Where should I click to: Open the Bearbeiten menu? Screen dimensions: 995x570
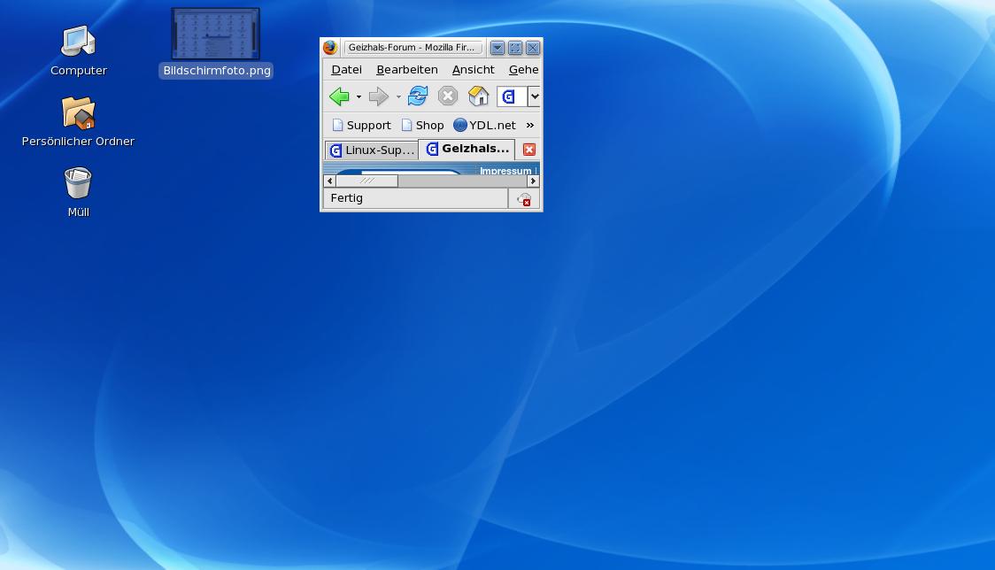406,70
